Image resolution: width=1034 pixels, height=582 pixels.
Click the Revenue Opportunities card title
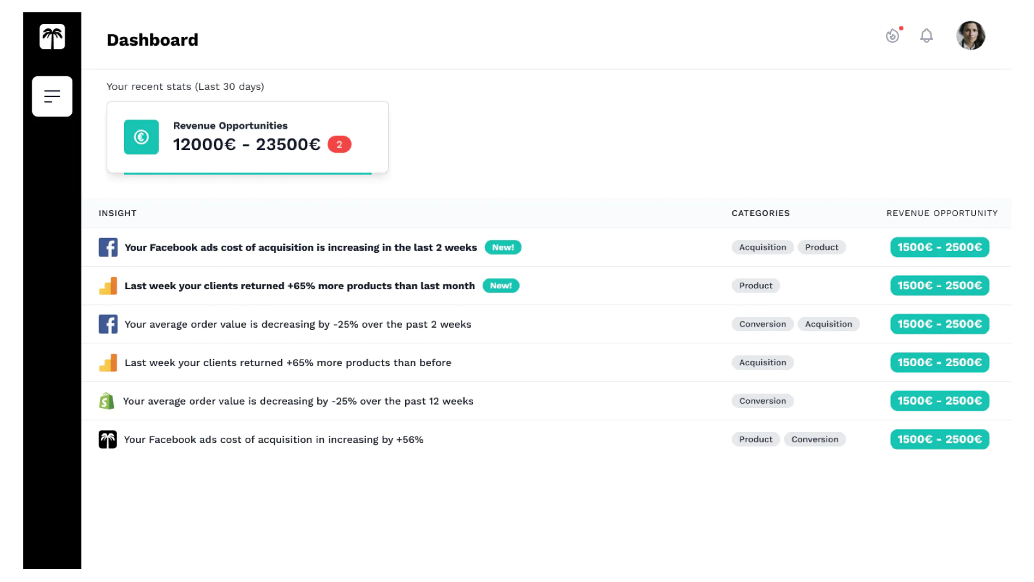pos(230,125)
